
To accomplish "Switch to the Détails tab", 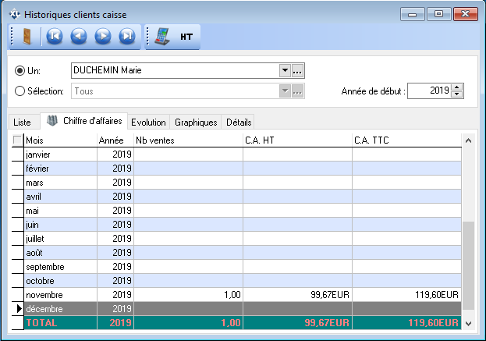I will (239, 123).
